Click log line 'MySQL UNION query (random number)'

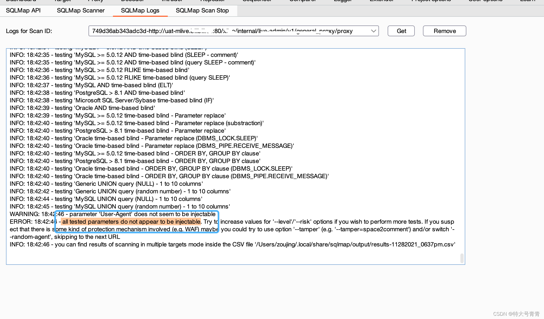click(x=120, y=207)
